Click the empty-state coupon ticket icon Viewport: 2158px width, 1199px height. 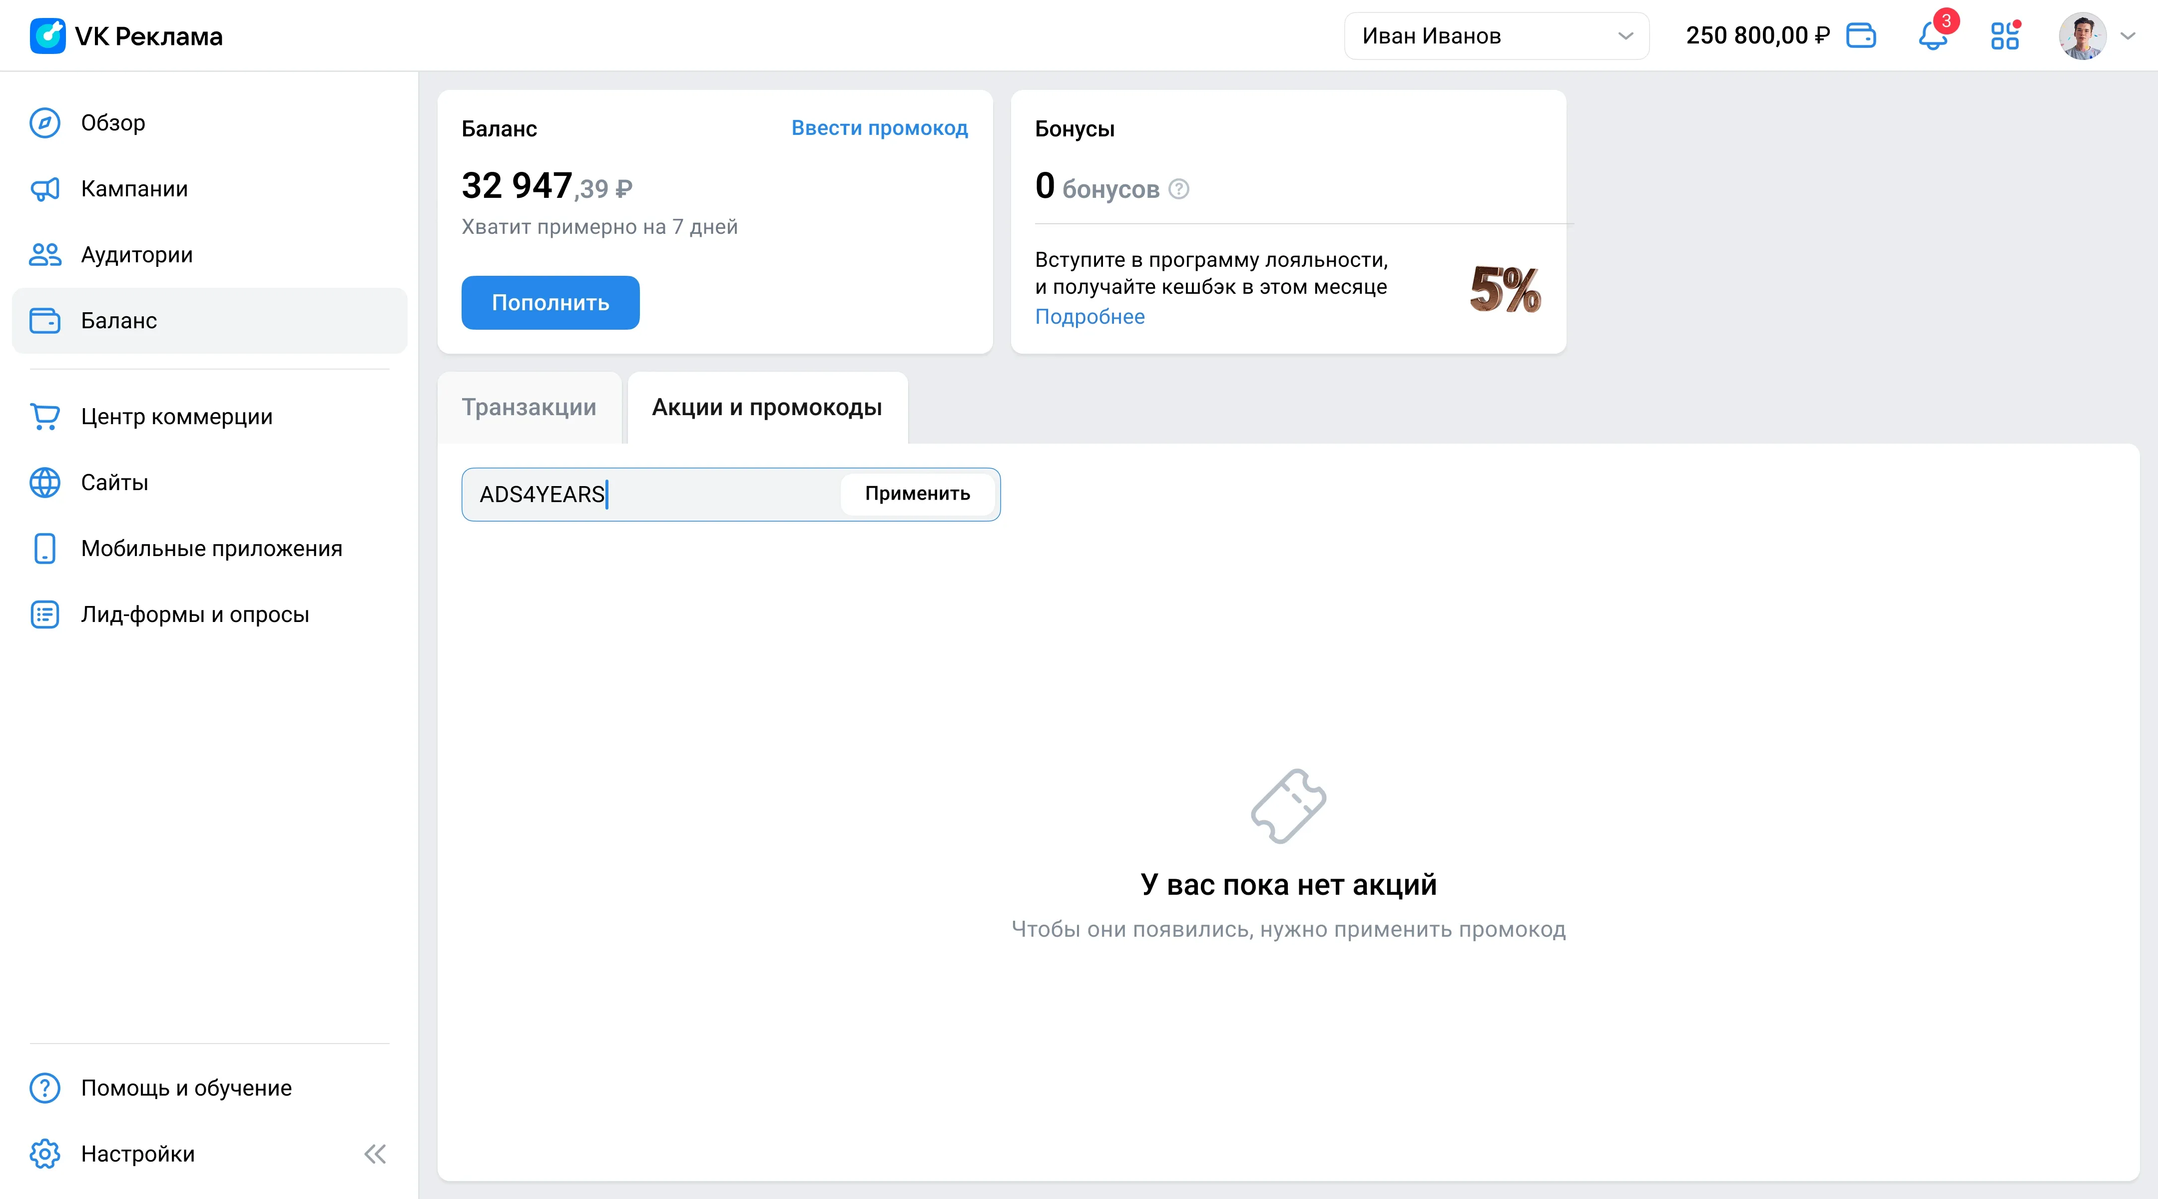[1288, 806]
